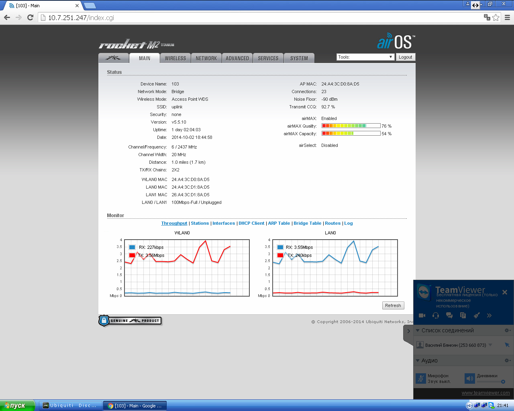514x411 pixels.
Task: Open the Аудио gear settings
Action: [508, 360]
